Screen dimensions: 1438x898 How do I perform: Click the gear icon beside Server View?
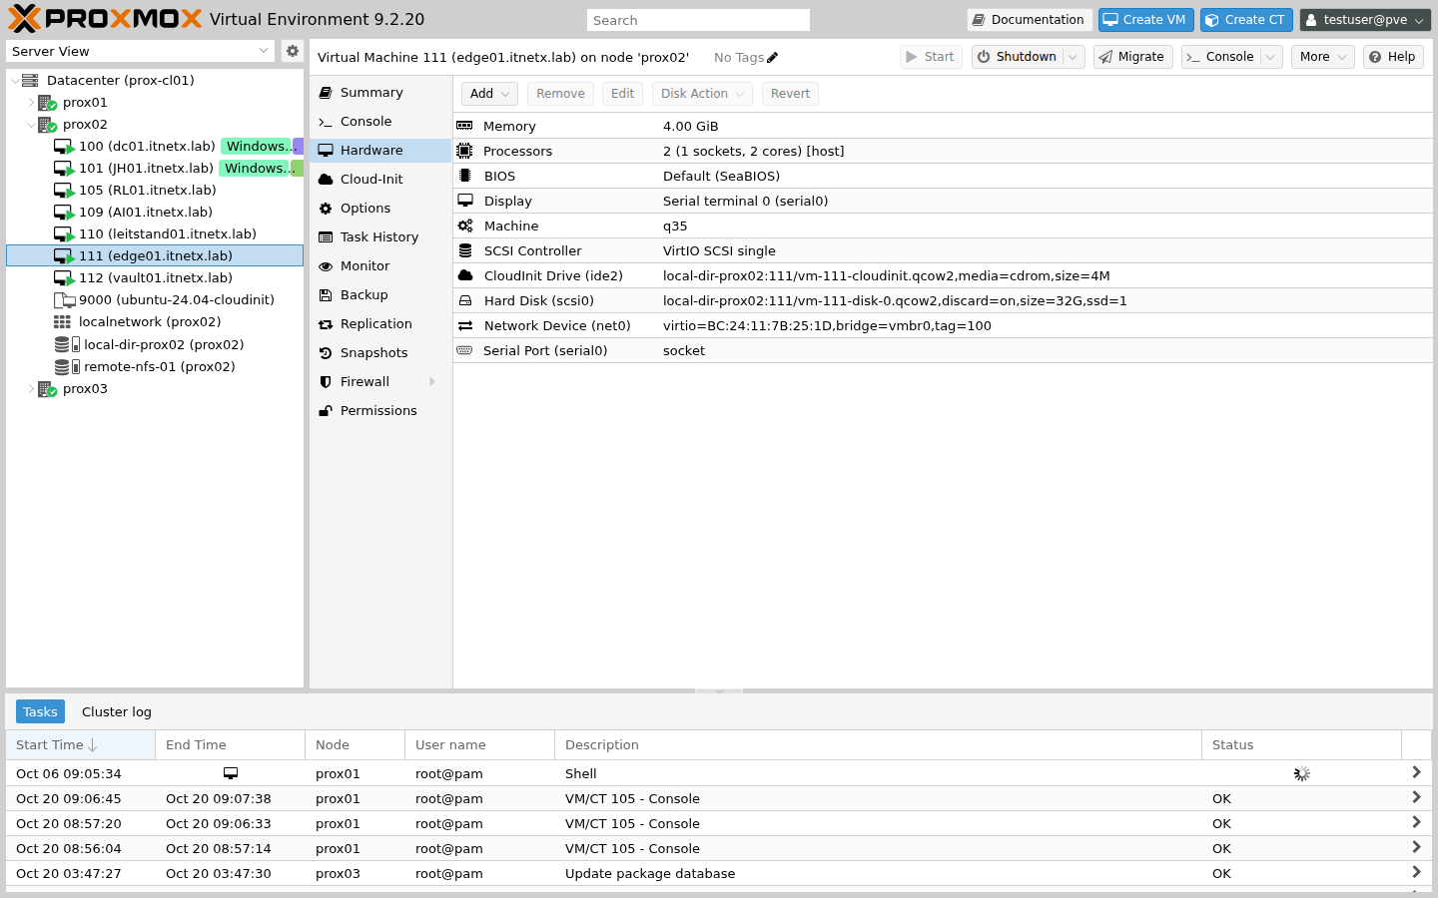pos(292,51)
